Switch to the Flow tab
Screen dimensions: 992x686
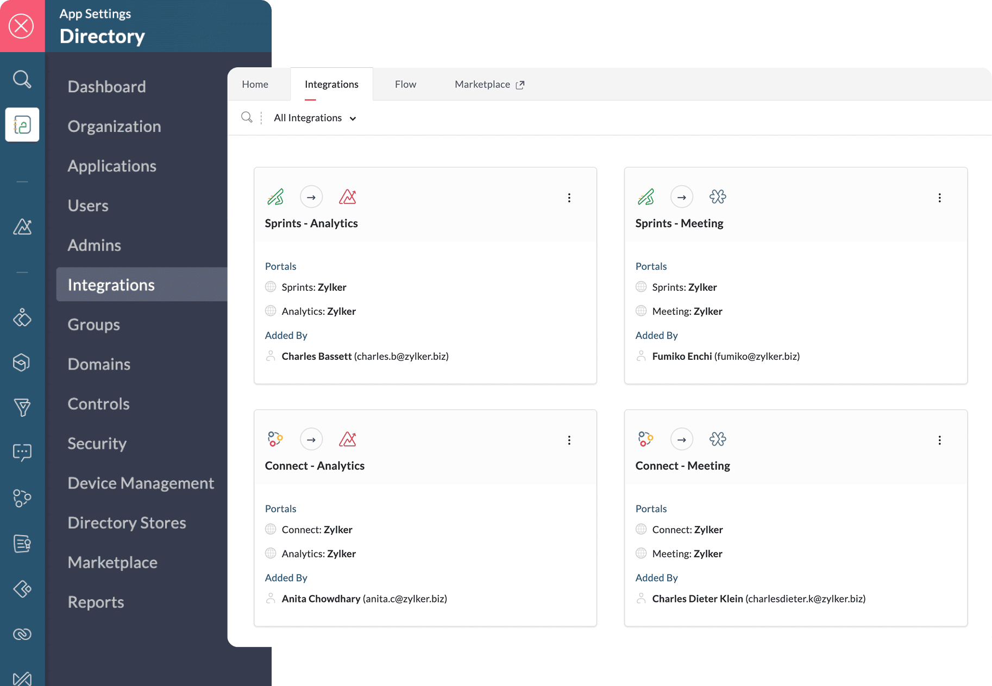(405, 84)
